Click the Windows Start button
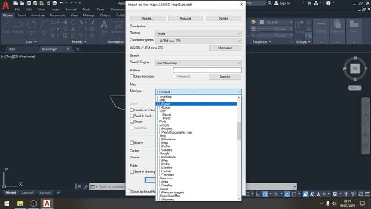Screen dimensions: 371x209 [6, 204]
